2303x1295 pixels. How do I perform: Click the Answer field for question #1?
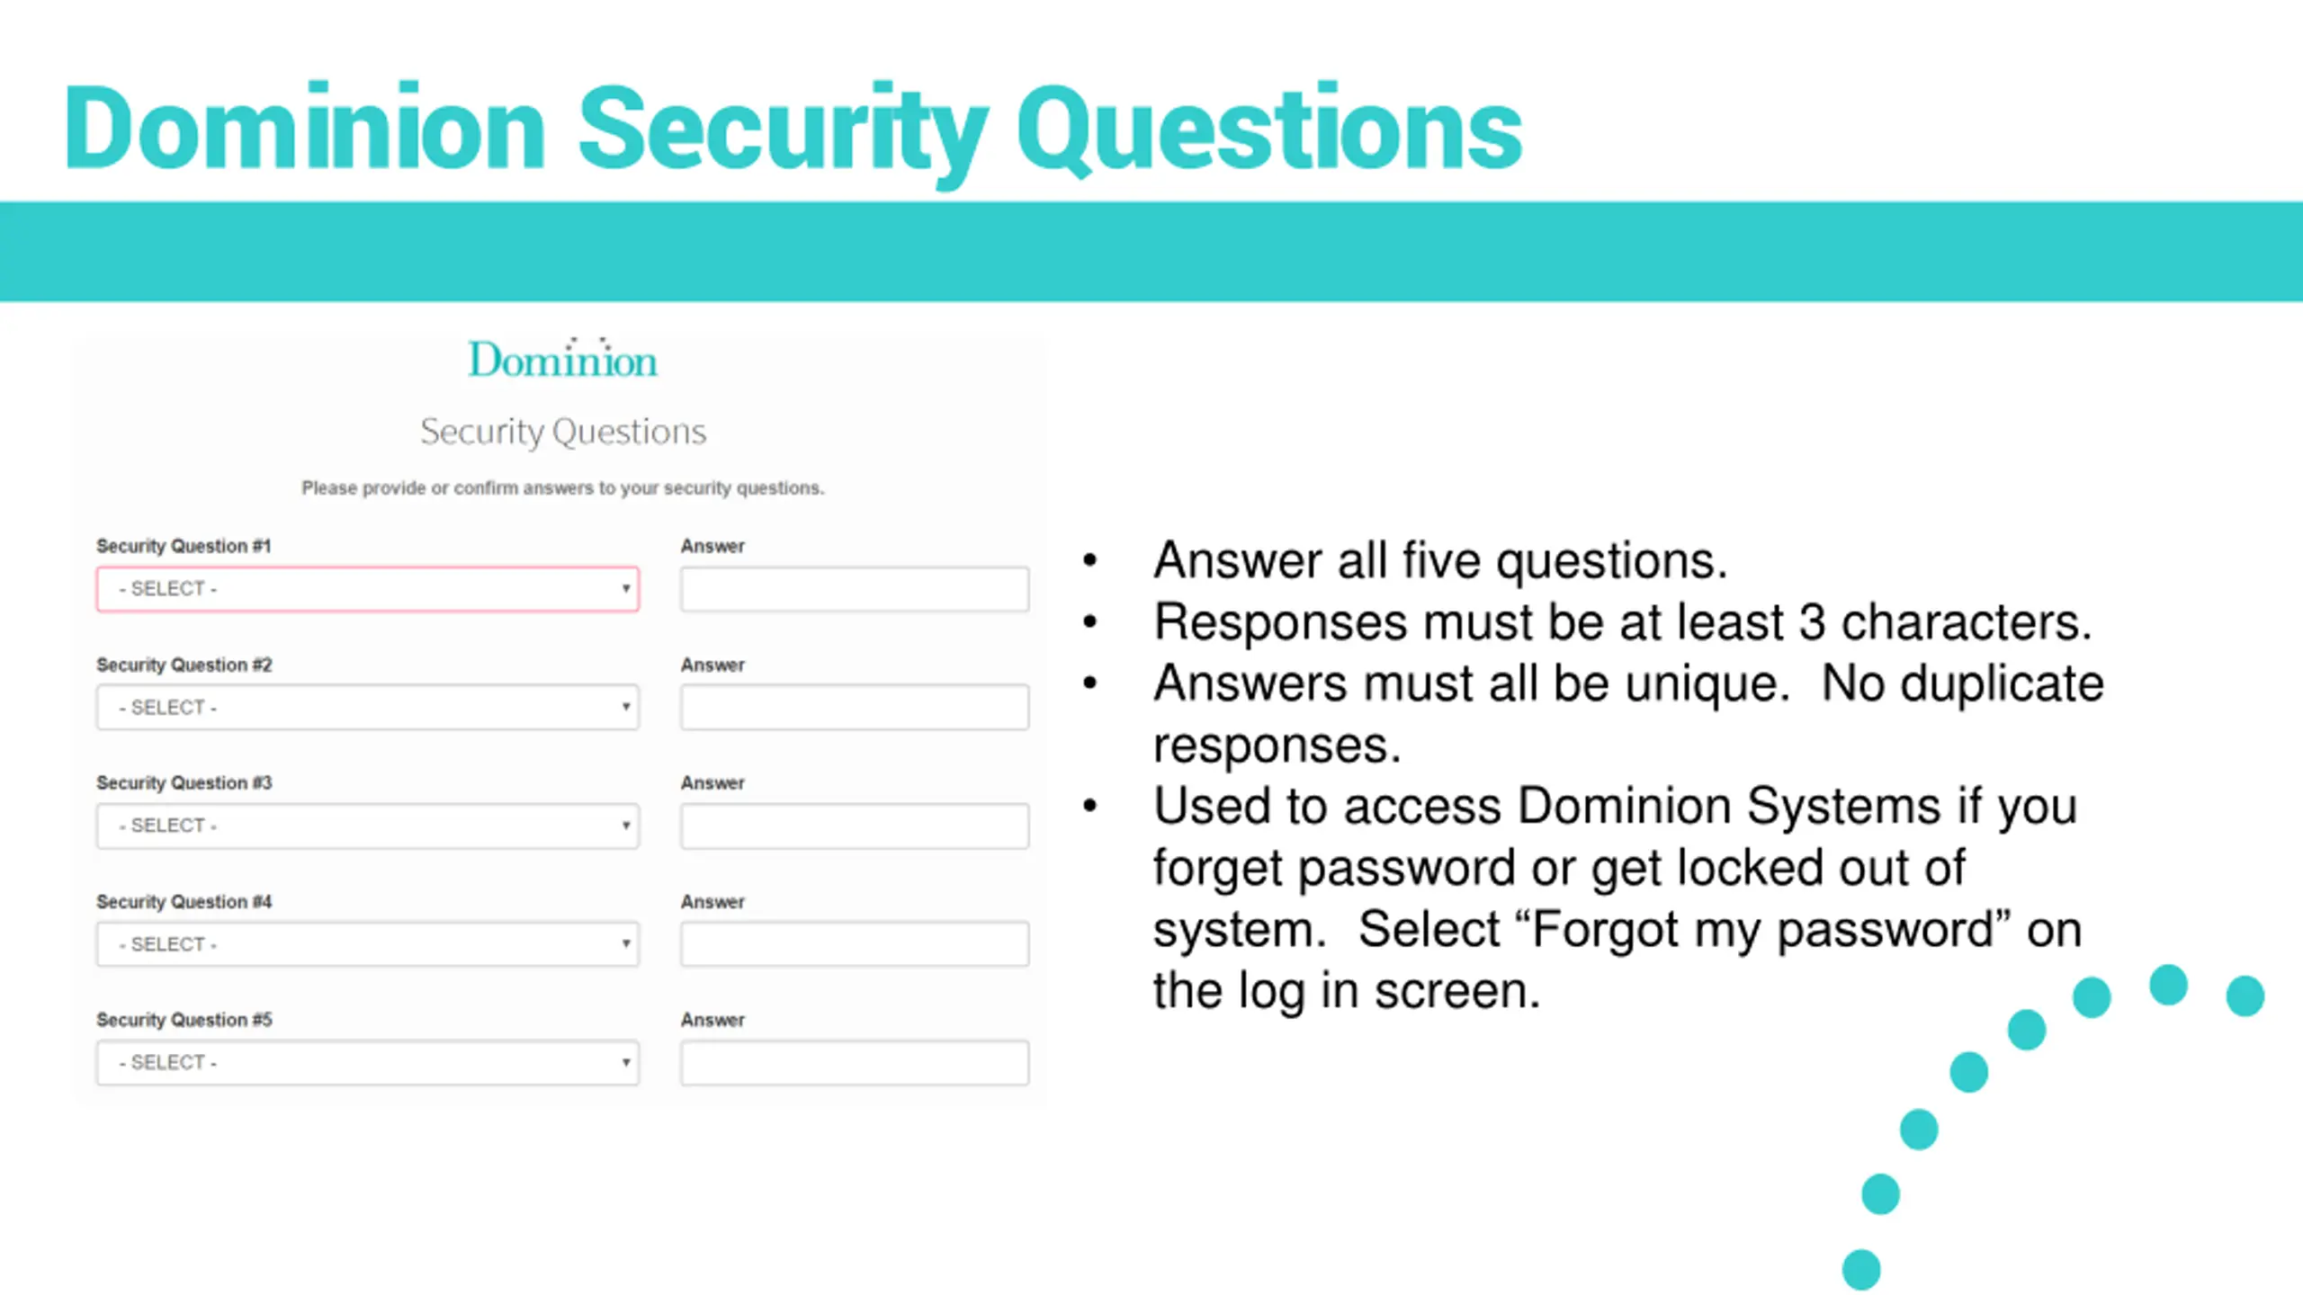pyautogui.click(x=855, y=589)
